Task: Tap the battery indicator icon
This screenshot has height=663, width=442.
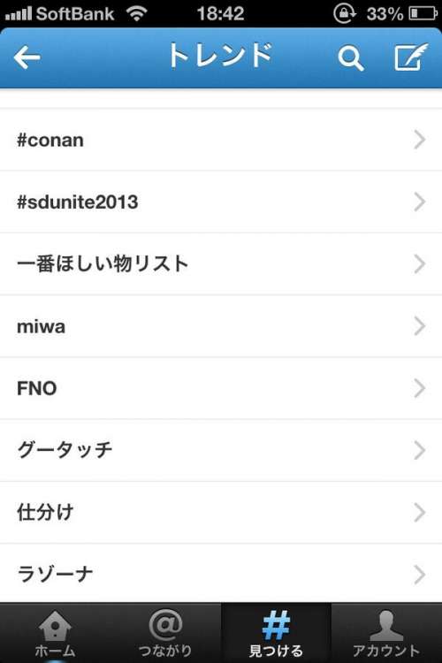Action: [423, 13]
